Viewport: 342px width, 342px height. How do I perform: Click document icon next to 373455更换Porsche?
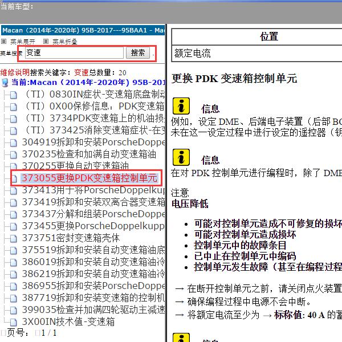click(14, 227)
